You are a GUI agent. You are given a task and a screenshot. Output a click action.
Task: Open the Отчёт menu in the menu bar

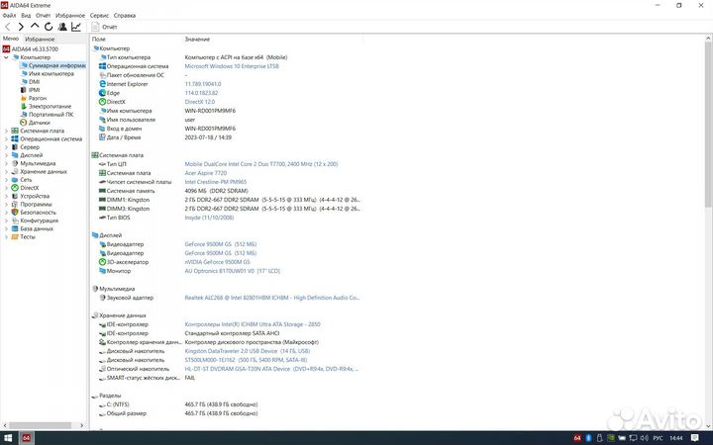[44, 16]
